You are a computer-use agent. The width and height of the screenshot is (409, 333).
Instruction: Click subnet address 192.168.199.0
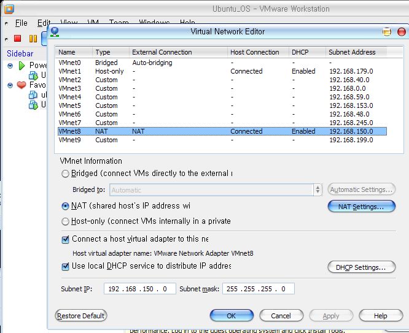(351, 140)
